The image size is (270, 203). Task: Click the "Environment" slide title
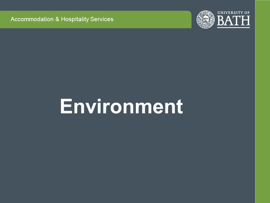(121, 106)
